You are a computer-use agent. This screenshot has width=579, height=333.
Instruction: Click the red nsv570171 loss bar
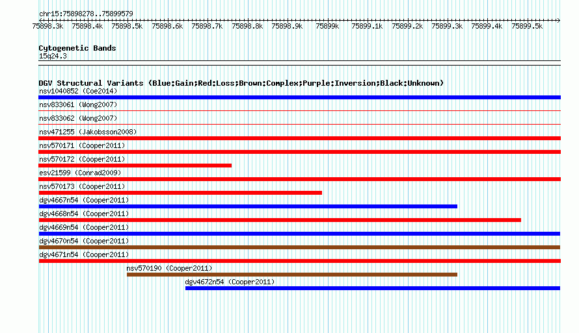(x=299, y=152)
